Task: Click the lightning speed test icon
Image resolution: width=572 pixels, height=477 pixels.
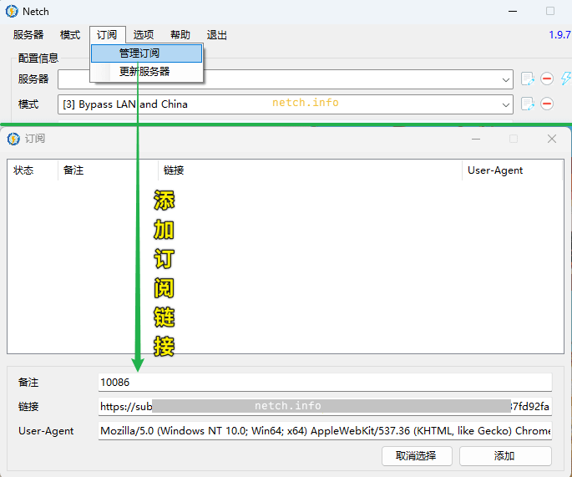Action: click(x=566, y=79)
